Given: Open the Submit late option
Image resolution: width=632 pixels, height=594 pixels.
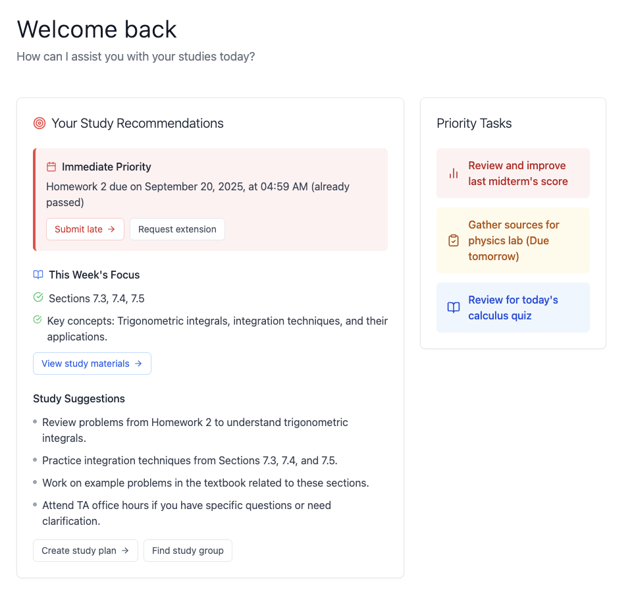Looking at the screenshot, I should coord(85,229).
